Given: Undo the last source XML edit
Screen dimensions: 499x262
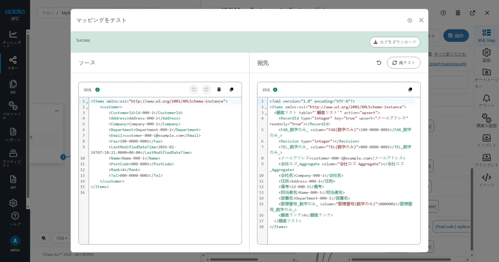Looking at the screenshot, I should coord(194,90).
